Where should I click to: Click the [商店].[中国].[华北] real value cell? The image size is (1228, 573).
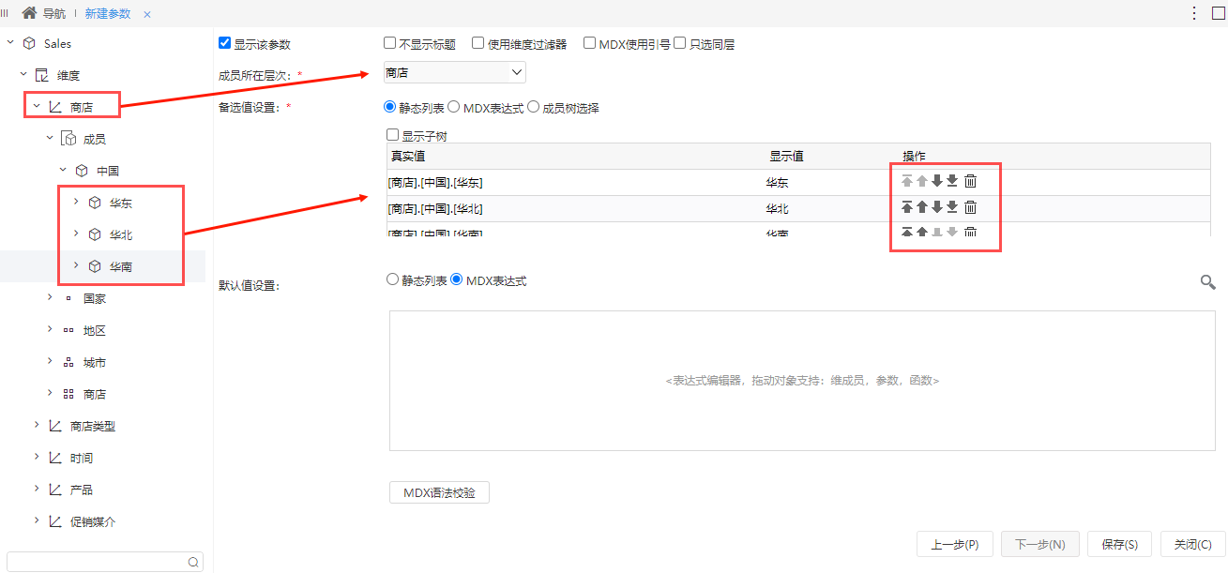click(x=435, y=208)
